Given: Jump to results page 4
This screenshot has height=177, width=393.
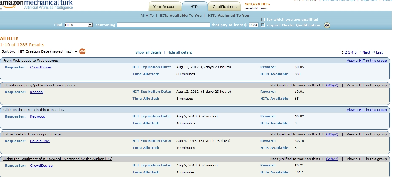Looking at the screenshot, I should point(352,52).
